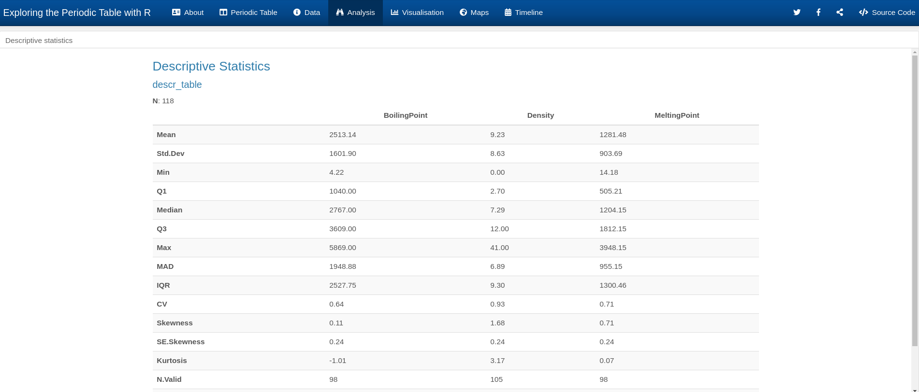Click the max density value 41.00

(x=499, y=248)
